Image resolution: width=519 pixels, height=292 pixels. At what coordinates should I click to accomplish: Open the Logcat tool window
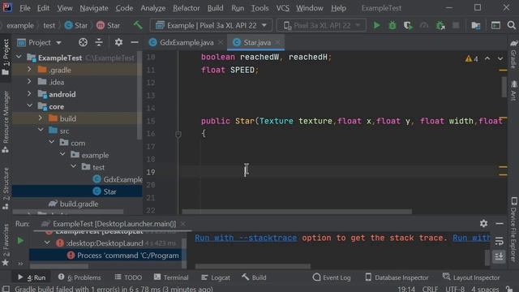[x=216, y=277]
